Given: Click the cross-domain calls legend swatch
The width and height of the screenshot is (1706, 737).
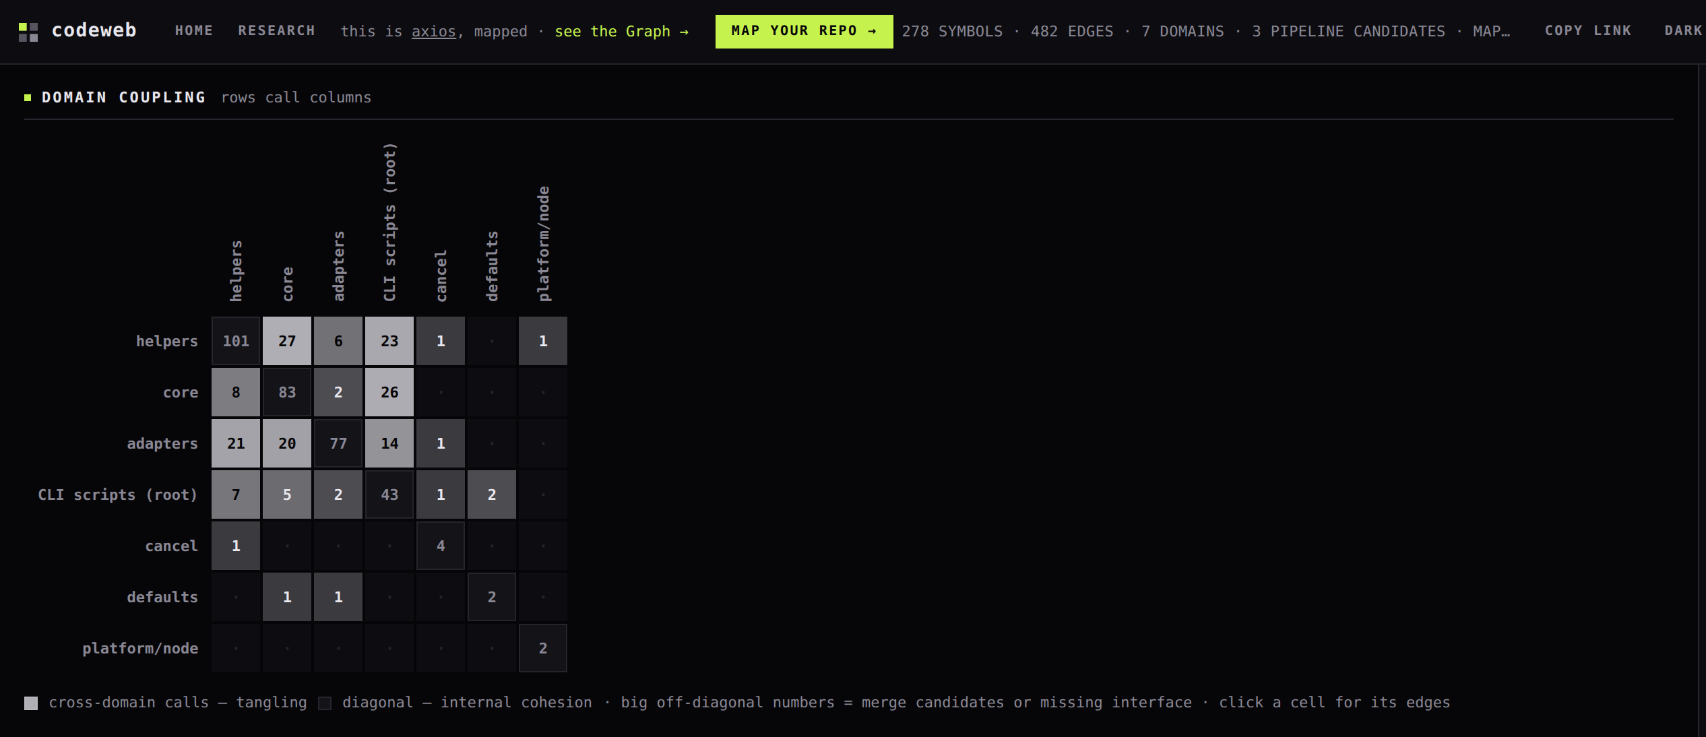Looking at the screenshot, I should [31, 703].
